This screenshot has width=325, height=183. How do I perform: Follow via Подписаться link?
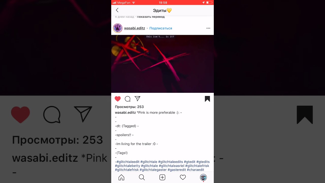tap(161, 28)
